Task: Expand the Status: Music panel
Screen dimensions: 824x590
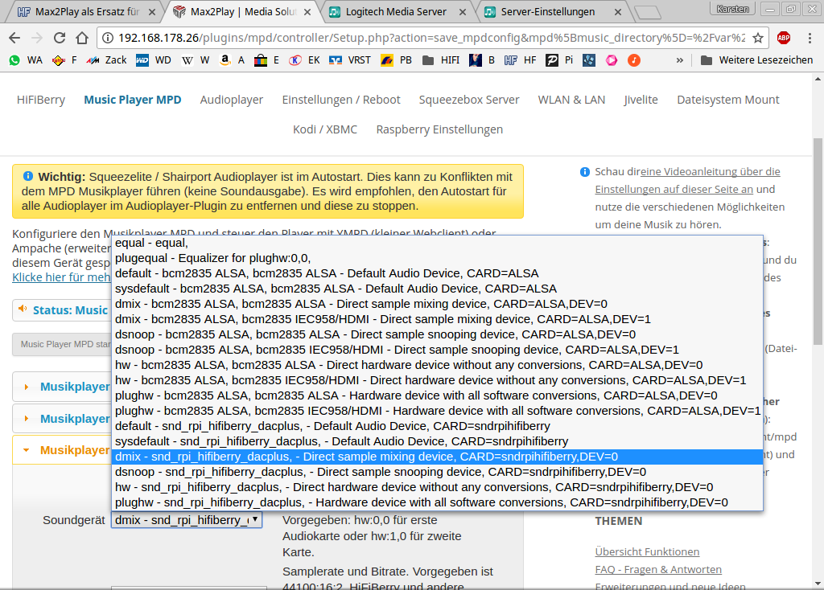Action: [62, 310]
